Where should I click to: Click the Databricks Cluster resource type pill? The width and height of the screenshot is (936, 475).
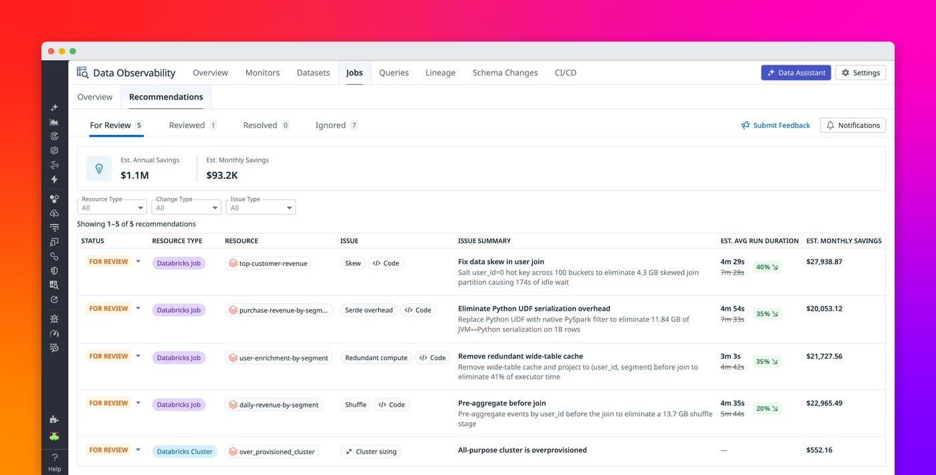tap(184, 452)
